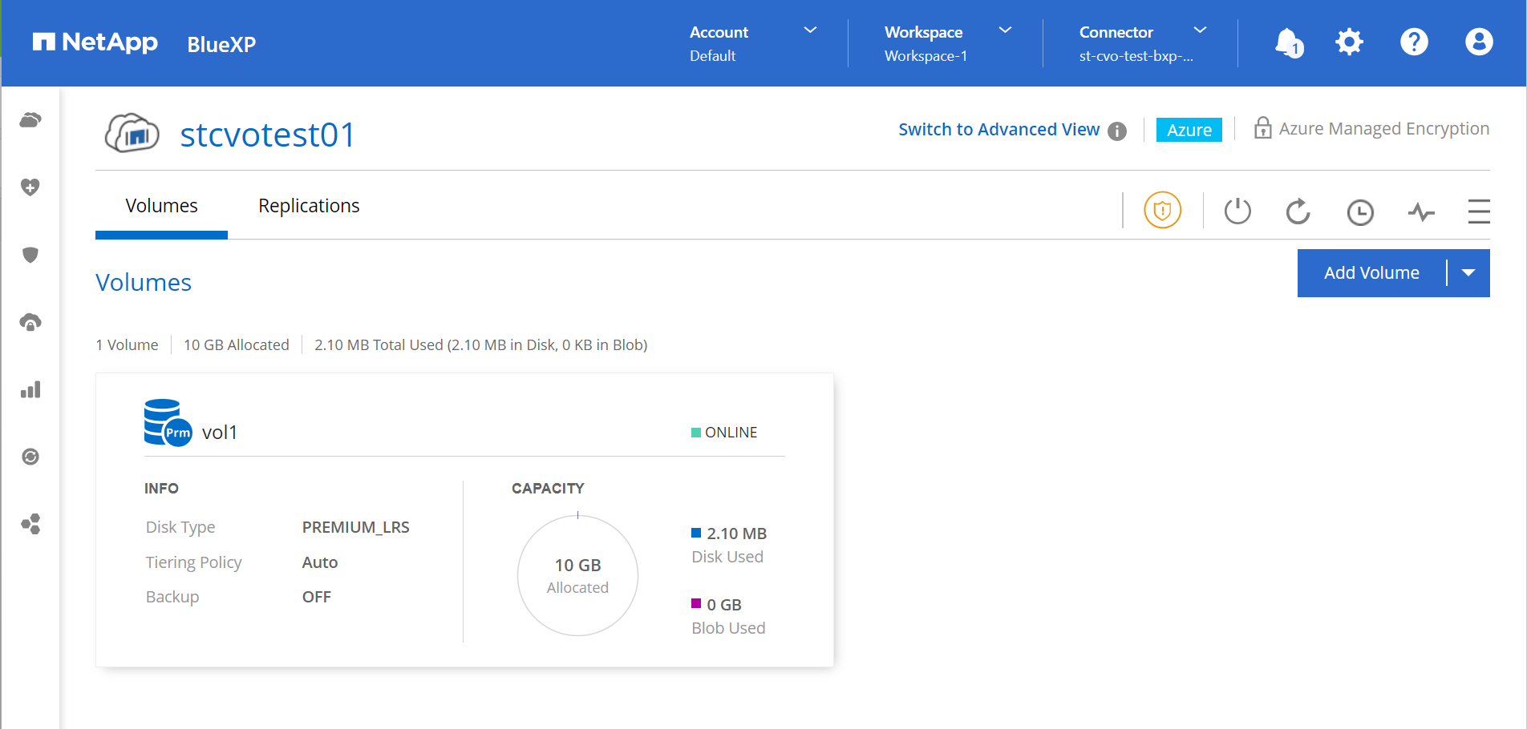Open the notifications bell icon
1527x729 pixels.
click(x=1286, y=42)
